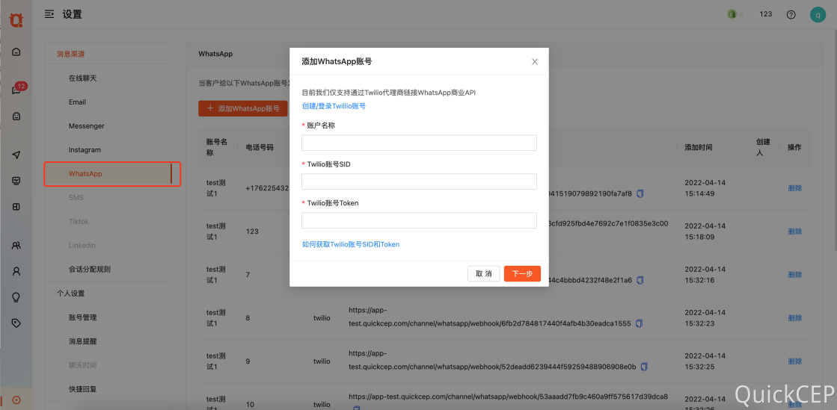837x410 pixels.
Task: Select 账号管理 in settings menu
Action: click(83, 317)
